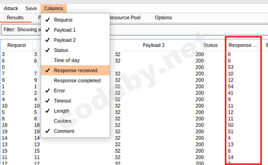
Task: Open the Attack menu
Action: [11, 9]
